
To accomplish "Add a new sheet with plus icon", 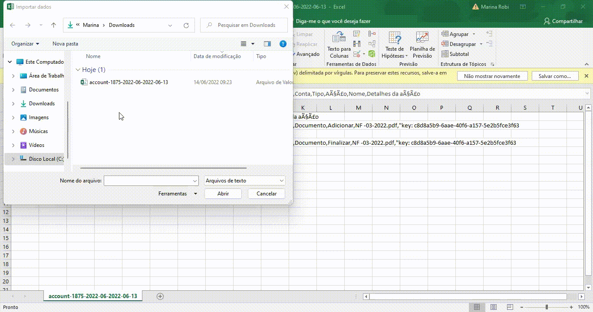I will [160, 296].
